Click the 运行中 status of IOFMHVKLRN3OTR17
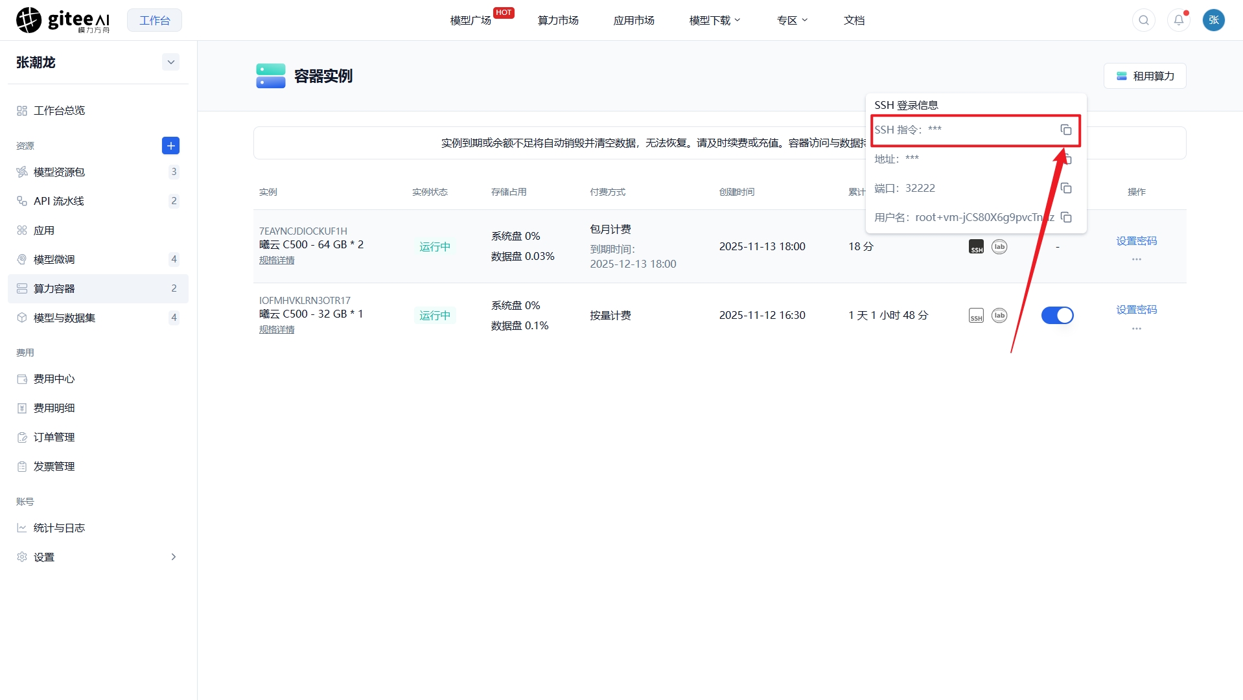 [x=434, y=316]
